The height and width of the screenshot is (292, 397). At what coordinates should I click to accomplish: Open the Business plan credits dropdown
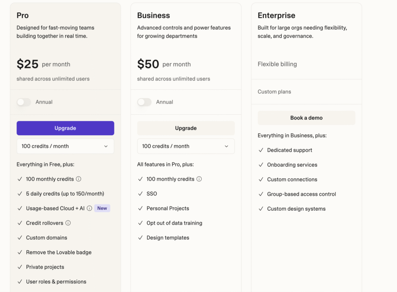point(186,146)
